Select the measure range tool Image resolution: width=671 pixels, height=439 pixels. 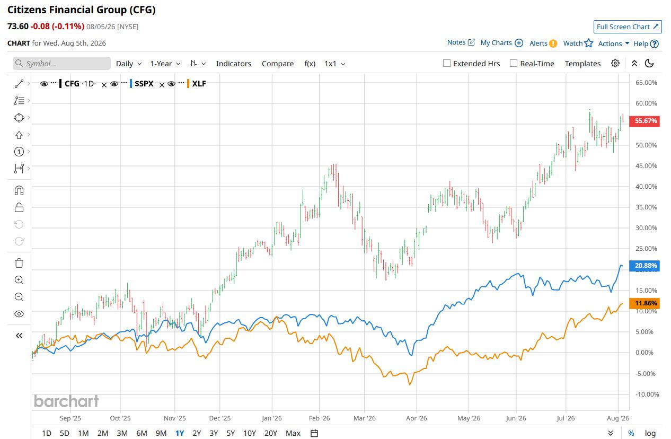click(19, 169)
